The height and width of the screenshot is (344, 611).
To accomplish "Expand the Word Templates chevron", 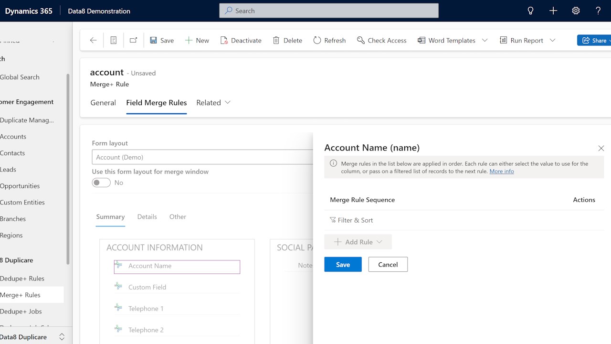I will click(485, 40).
